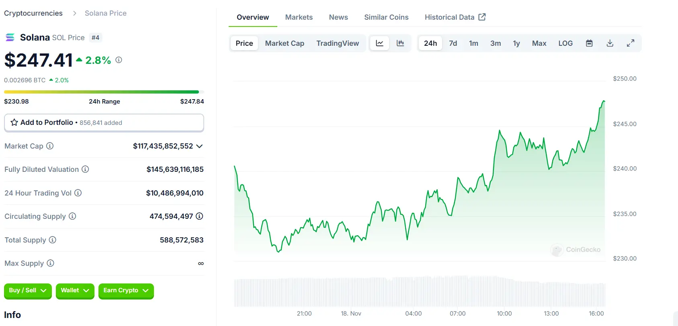Click the star icon in Add to Portfolio
The width and height of the screenshot is (678, 326).
(14, 122)
